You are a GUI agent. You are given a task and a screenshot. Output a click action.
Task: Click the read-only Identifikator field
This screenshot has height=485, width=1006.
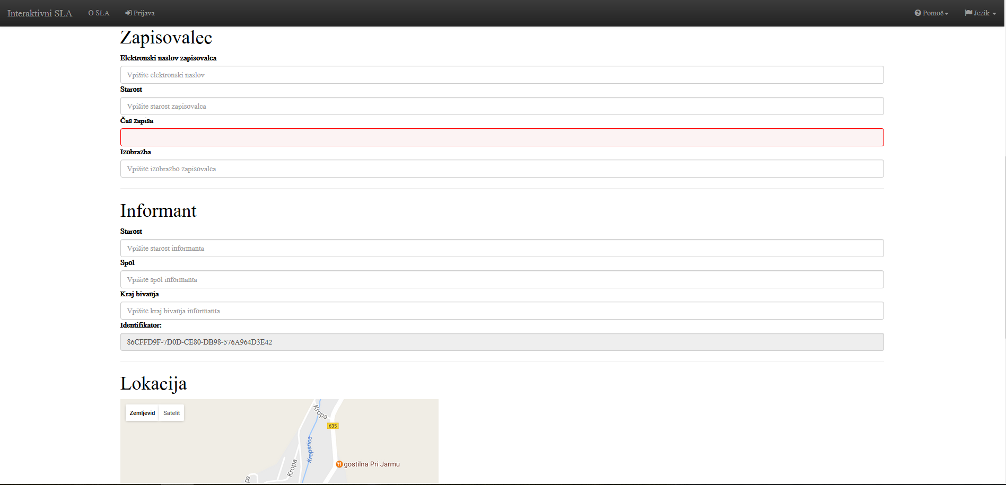coord(502,342)
